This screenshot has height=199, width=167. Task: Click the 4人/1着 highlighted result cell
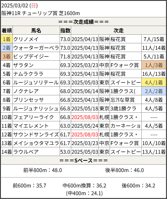click(x=154, y=82)
